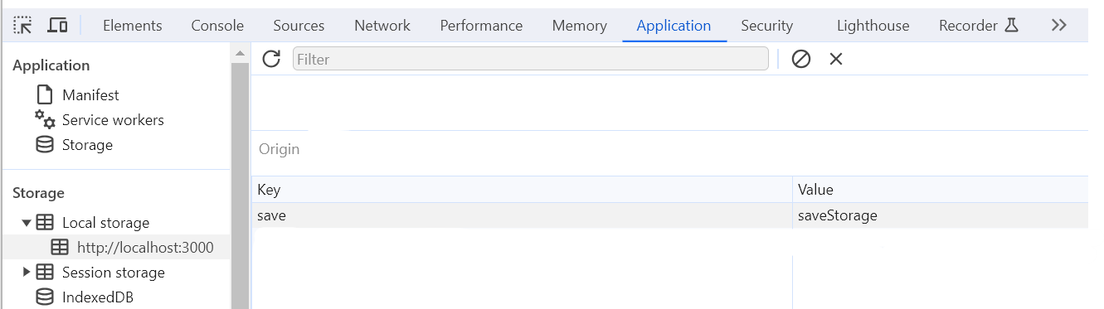Viewport: 1104px width, 309px height.
Task: Click into the Filter input field
Action: 531,59
